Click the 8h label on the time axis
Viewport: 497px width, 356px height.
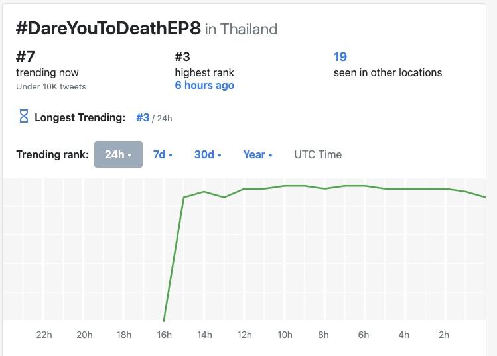323,335
